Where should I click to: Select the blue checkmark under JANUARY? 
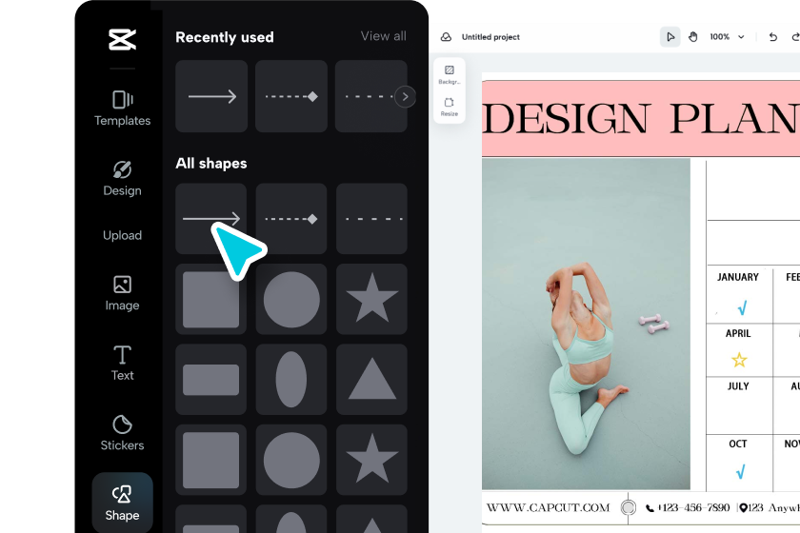pyautogui.click(x=742, y=307)
